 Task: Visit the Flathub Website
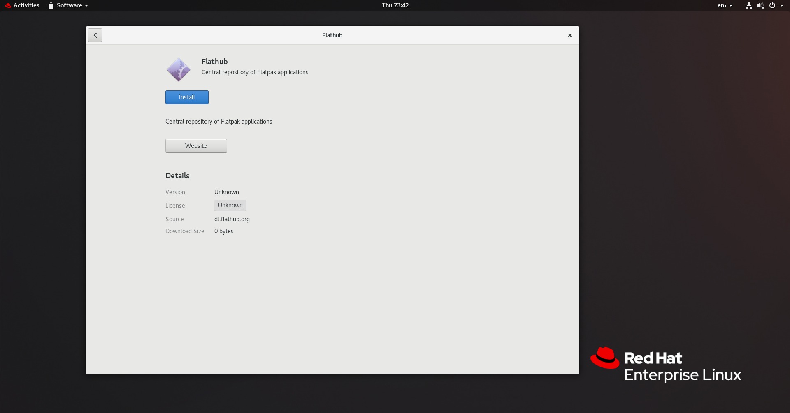pyautogui.click(x=196, y=145)
